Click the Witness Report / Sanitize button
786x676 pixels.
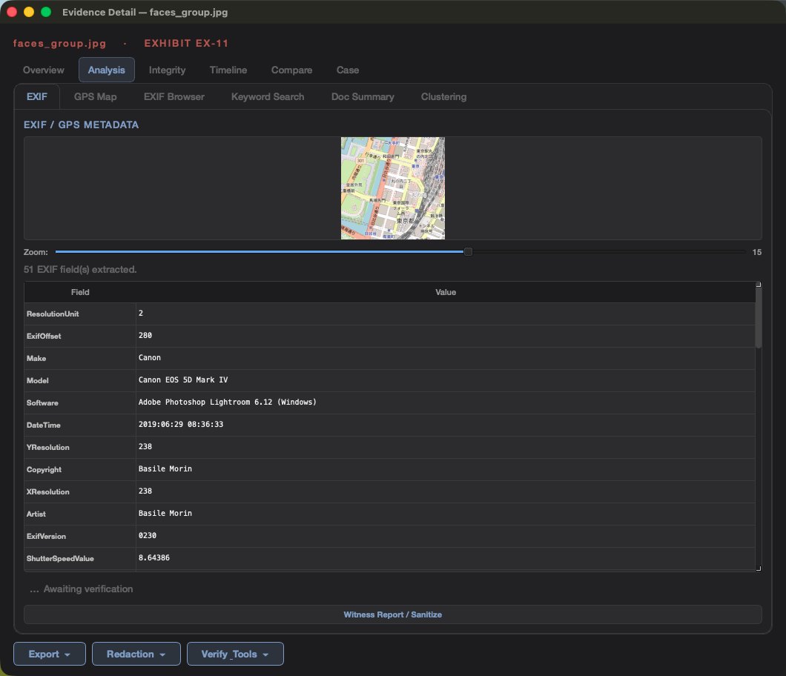click(x=393, y=614)
